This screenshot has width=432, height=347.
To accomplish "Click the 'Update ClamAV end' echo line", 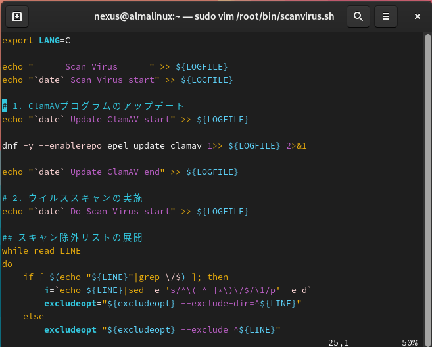I will 120,172.
